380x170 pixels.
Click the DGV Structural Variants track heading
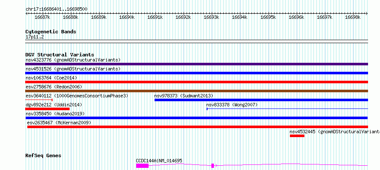coord(60,55)
